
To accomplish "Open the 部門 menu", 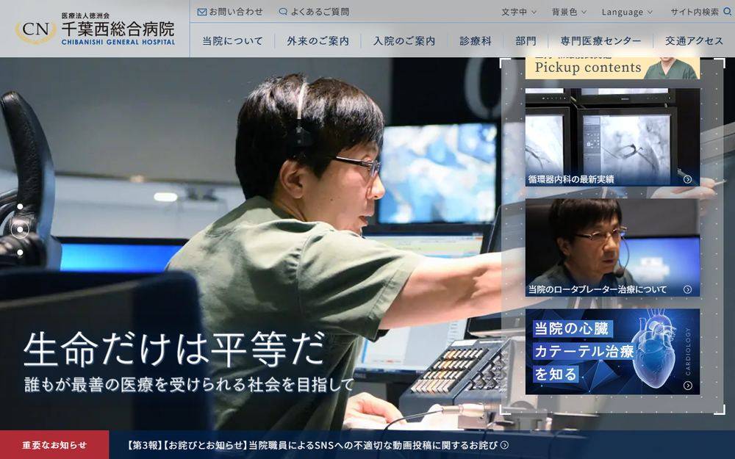I will point(526,41).
